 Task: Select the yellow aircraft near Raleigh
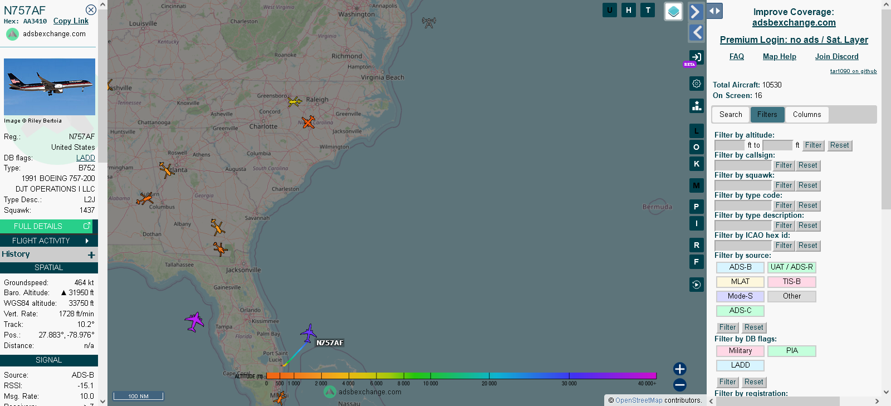(295, 101)
